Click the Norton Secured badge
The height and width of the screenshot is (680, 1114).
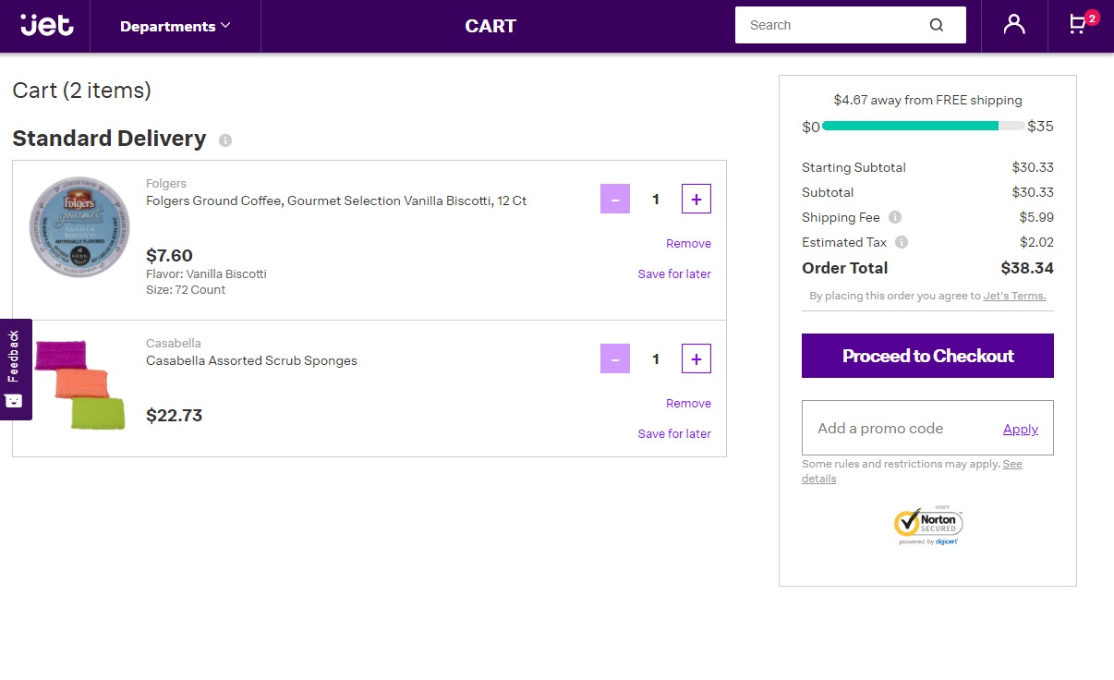tap(928, 525)
